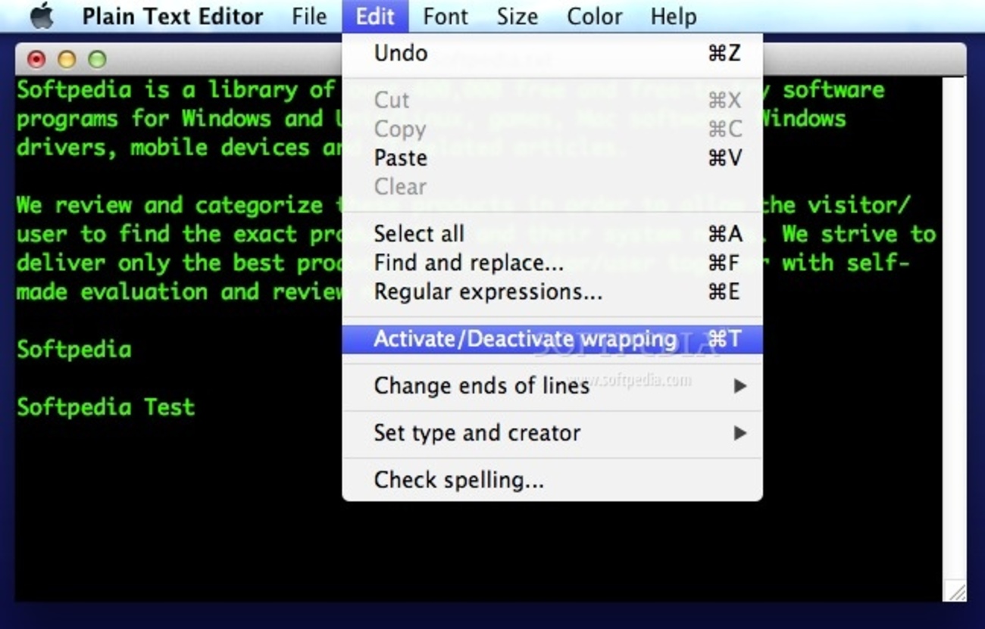Open the Font menu

click(x=446, y=16)
